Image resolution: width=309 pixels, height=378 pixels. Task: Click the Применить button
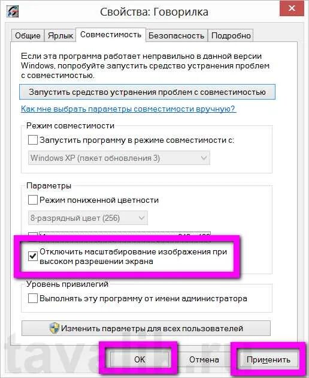(268, 359)
